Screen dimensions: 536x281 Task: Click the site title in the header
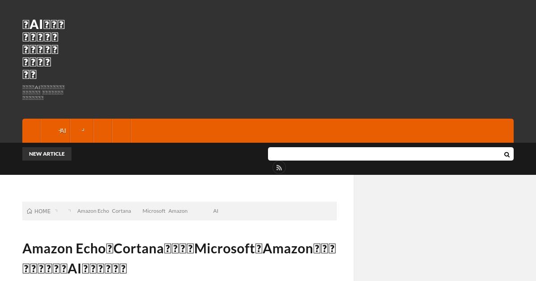tap(44, 49)
